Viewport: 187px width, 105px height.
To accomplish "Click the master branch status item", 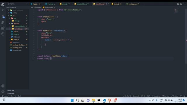I will pos(5,96).
